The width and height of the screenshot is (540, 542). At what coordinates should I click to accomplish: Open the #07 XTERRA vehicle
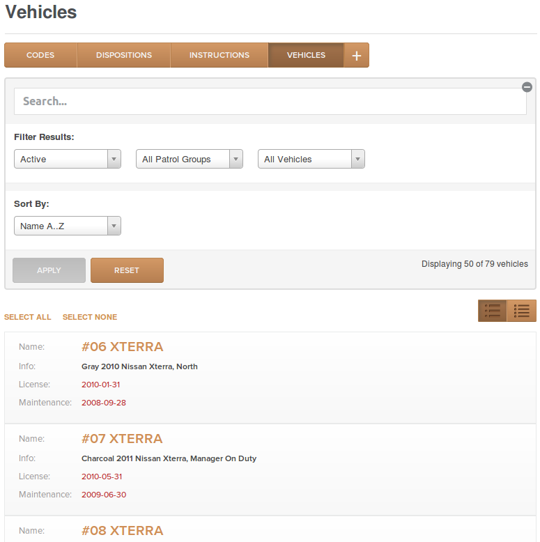click(122, 439)
